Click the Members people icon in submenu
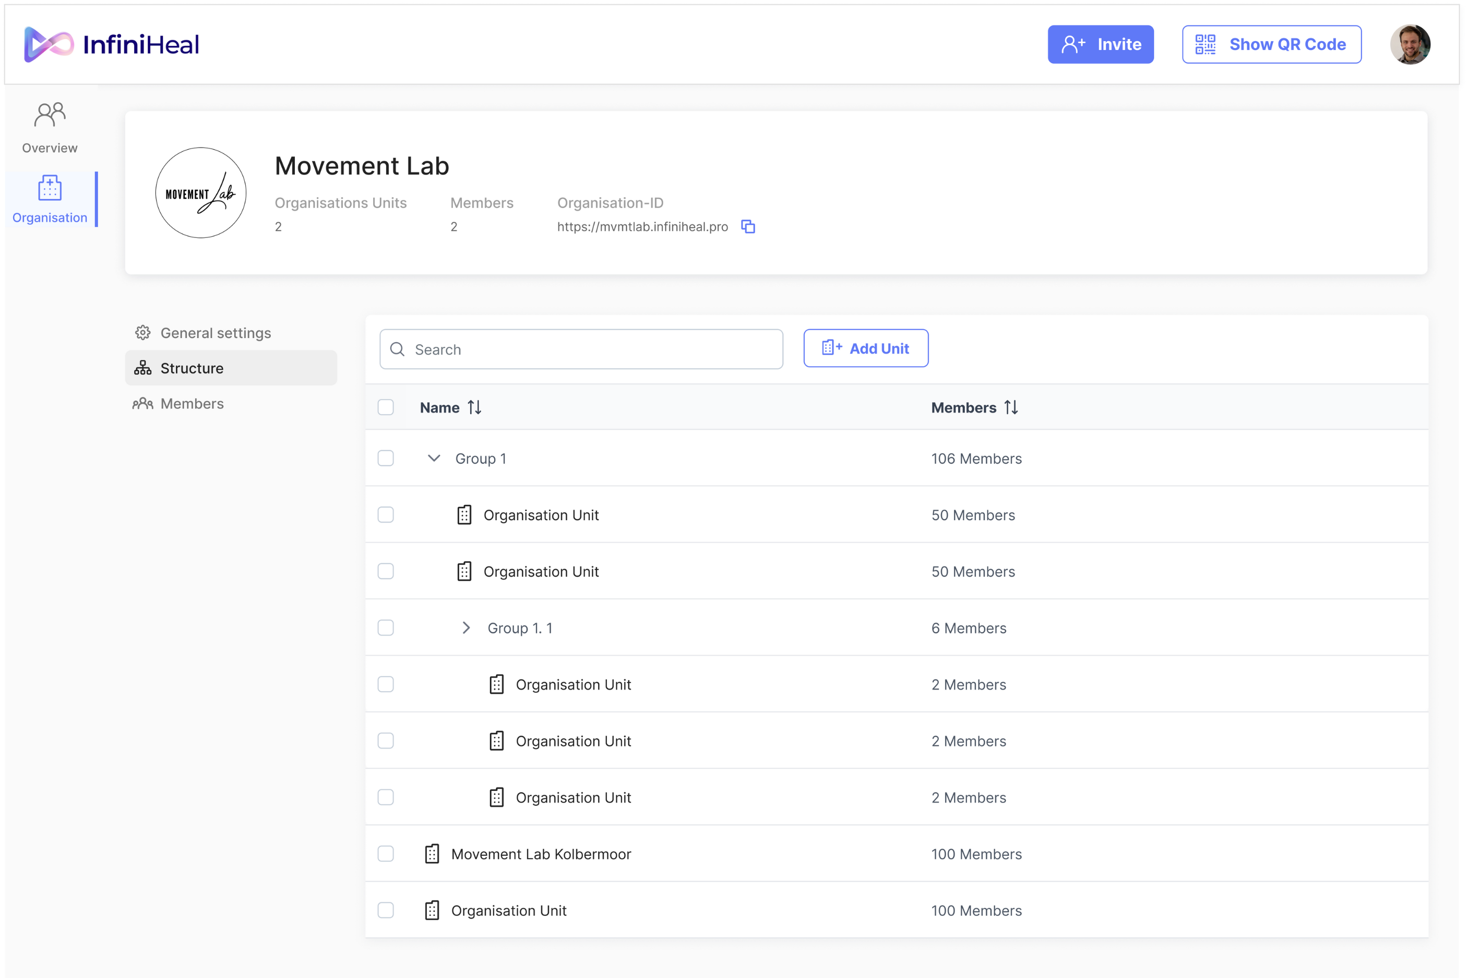The image size is (1468, 978). tap(142, 404)
